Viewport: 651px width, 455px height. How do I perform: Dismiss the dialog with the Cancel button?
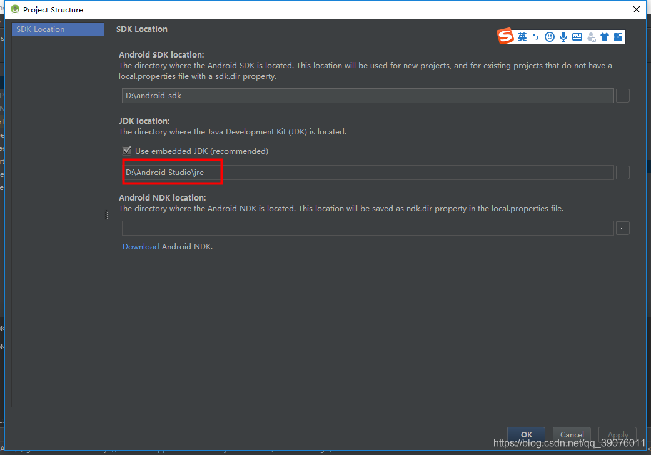pyautogui.click(x=572, y=434)
